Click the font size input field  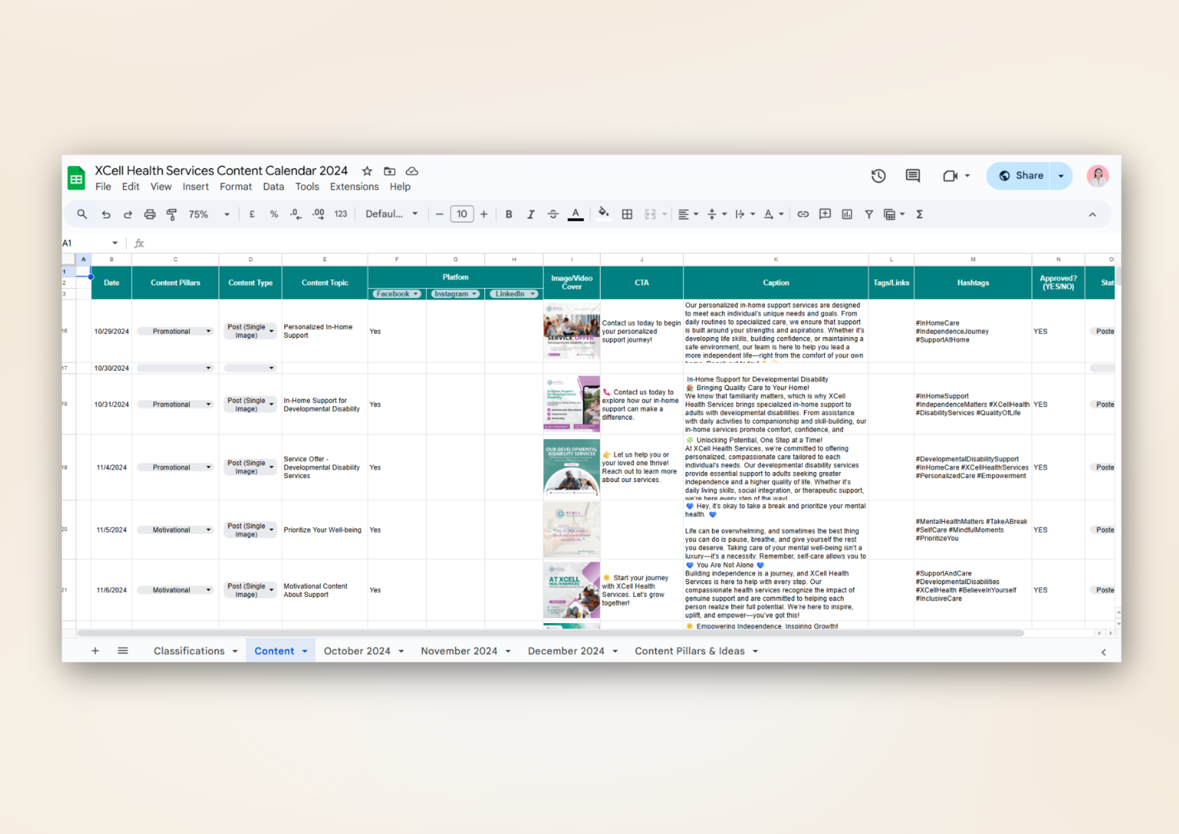coord(462,215)
